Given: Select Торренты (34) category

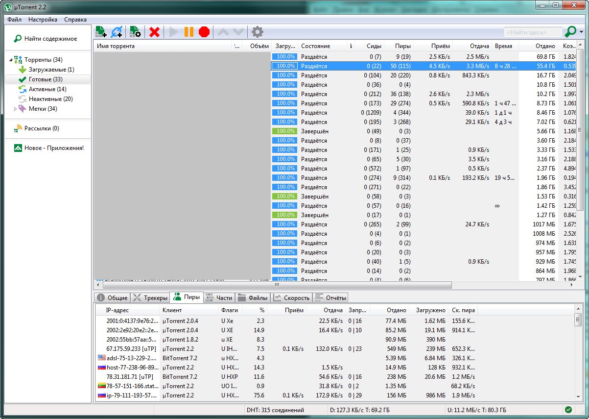Looking at the screenshot, I should pos(43,60).
